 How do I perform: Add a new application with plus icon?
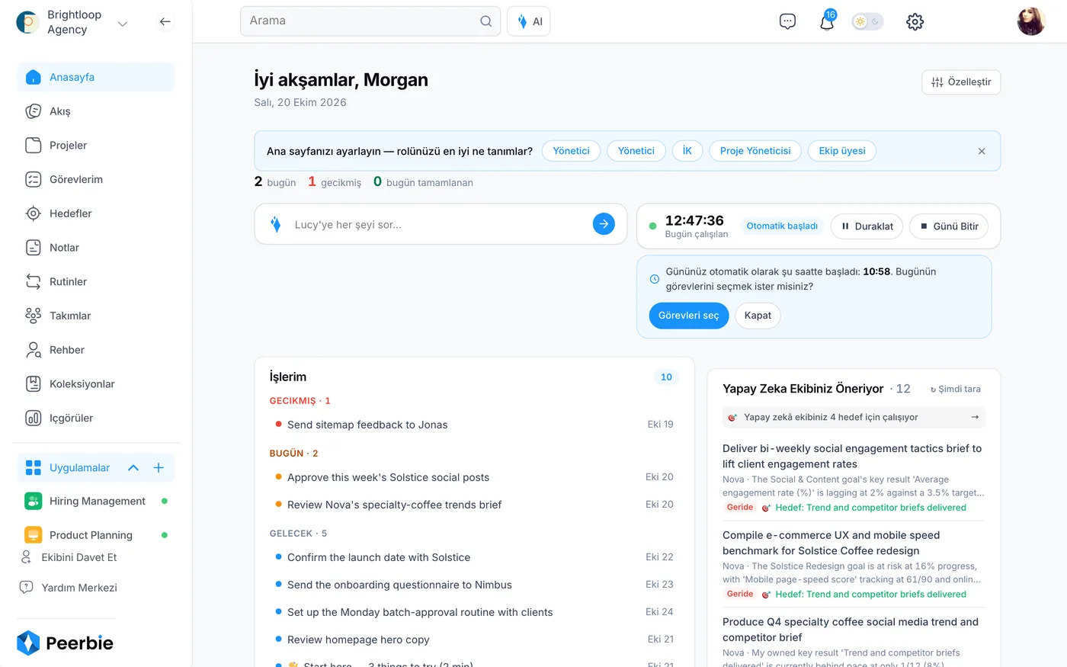159,468
